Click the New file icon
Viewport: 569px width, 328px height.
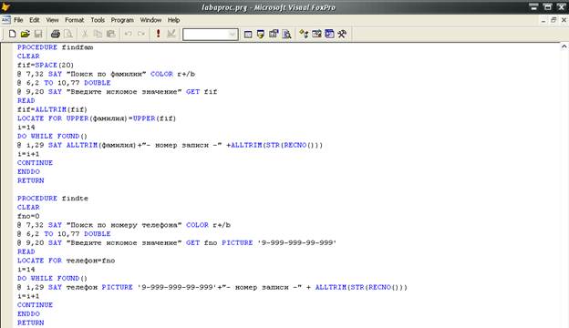click(x=12, y=34)
